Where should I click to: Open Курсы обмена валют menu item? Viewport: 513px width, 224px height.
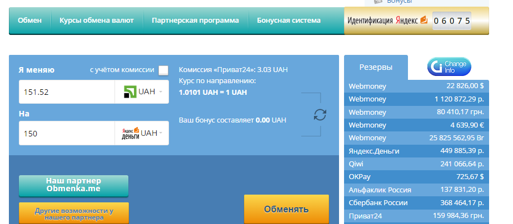(x=97, y=21)
